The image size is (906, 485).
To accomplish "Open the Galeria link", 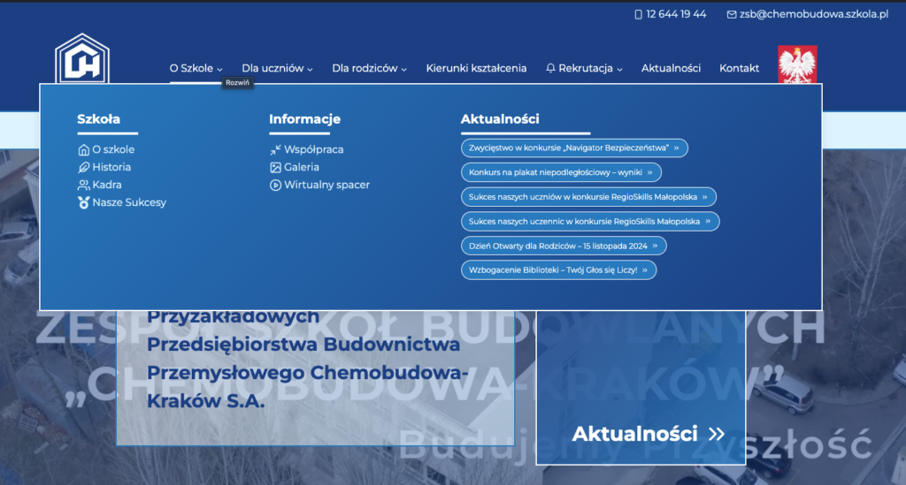I will click(x=302, y=167).
